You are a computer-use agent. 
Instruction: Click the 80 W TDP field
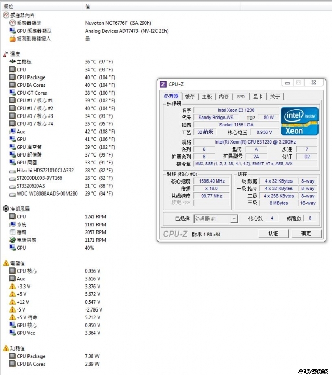click(x=269, y=118)
